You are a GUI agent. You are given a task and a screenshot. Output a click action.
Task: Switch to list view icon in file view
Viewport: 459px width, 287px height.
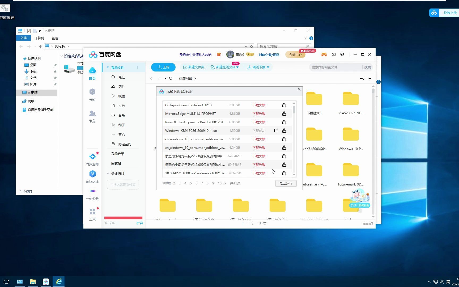point(369,79)
